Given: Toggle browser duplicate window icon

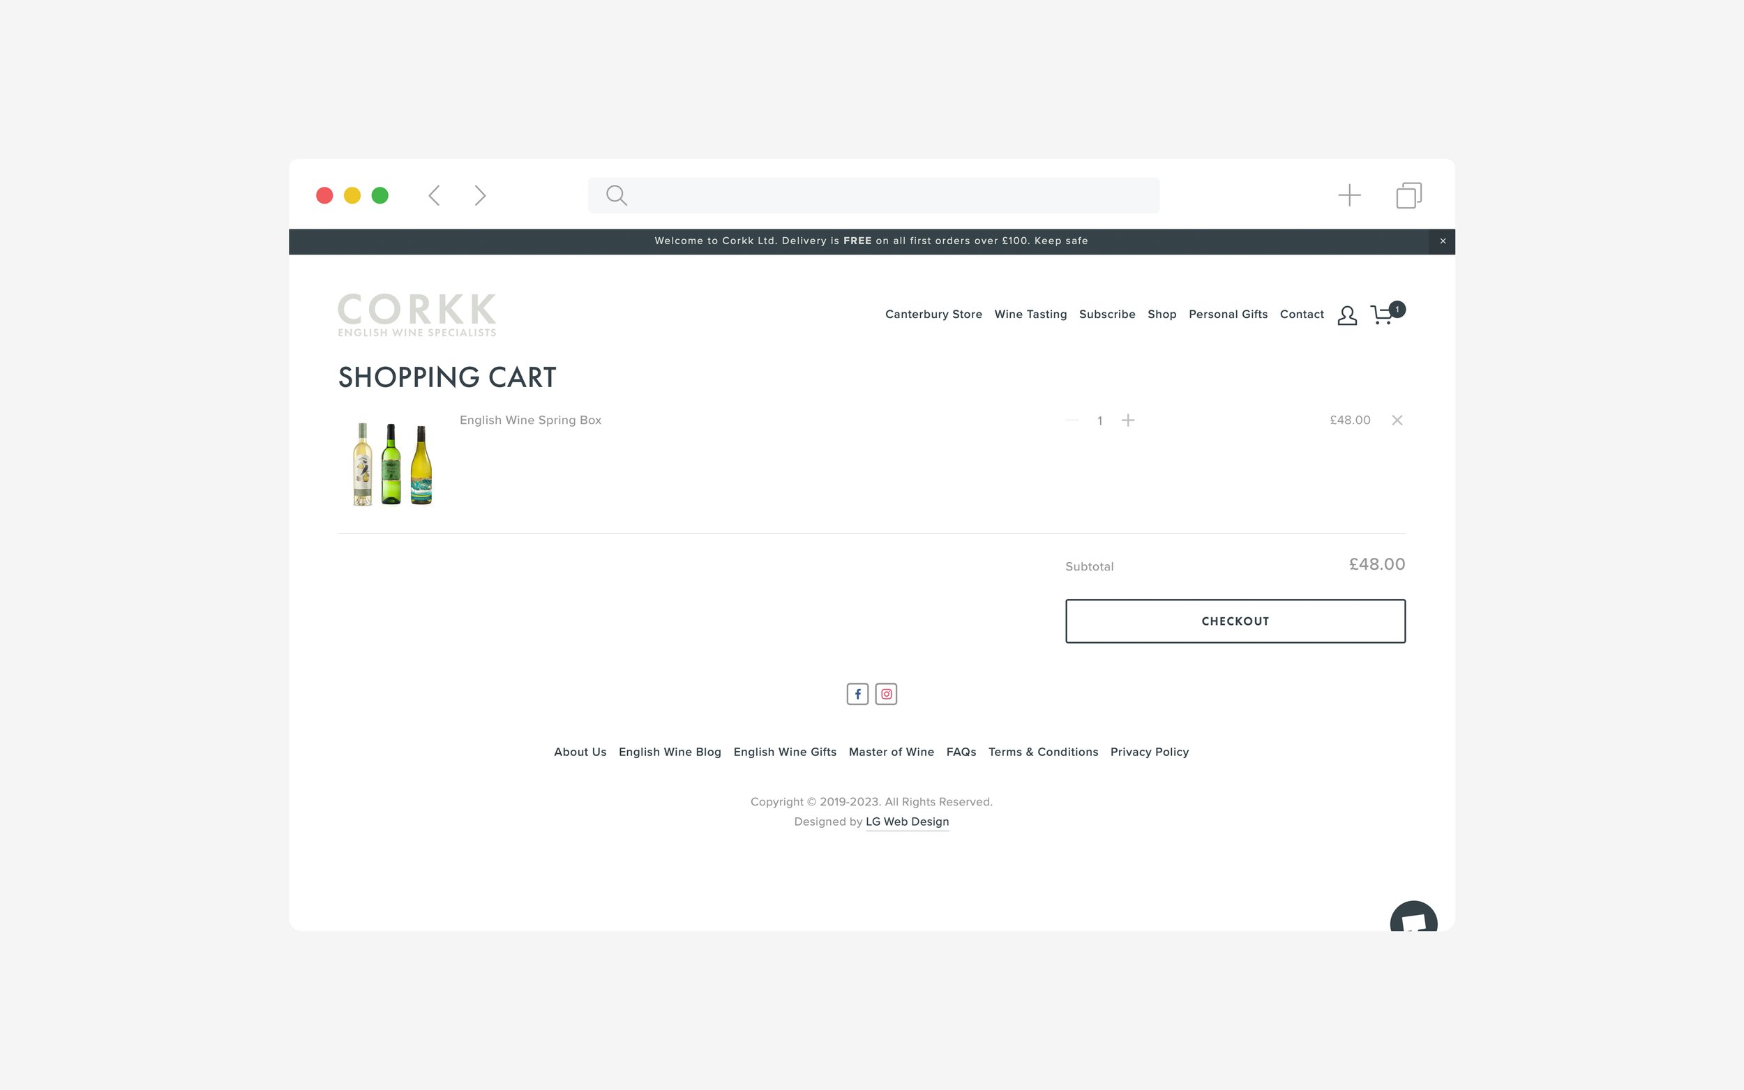Looking at the screenshot, I should tap(1408, 195).
